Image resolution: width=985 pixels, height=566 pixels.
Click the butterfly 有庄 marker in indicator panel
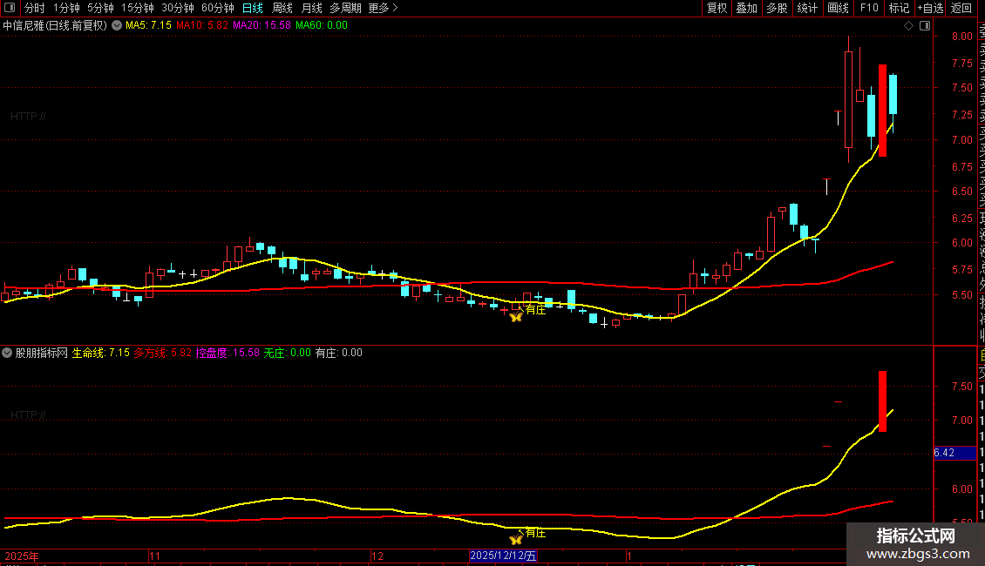[516, 539]
